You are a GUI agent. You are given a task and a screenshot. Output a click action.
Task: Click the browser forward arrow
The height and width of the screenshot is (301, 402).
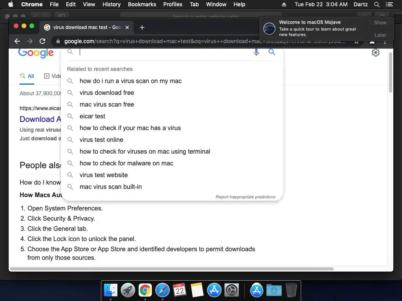[30, 41]
